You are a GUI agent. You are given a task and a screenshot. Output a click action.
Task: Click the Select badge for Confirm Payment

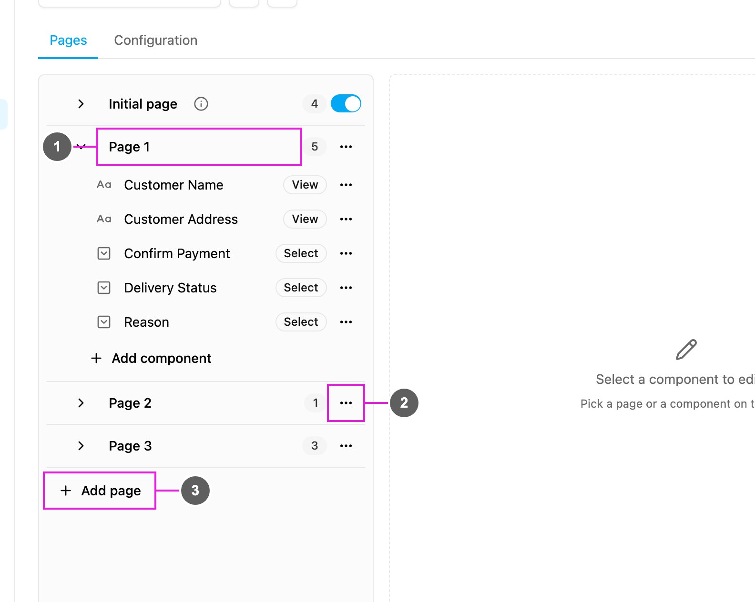coord(301,253)
